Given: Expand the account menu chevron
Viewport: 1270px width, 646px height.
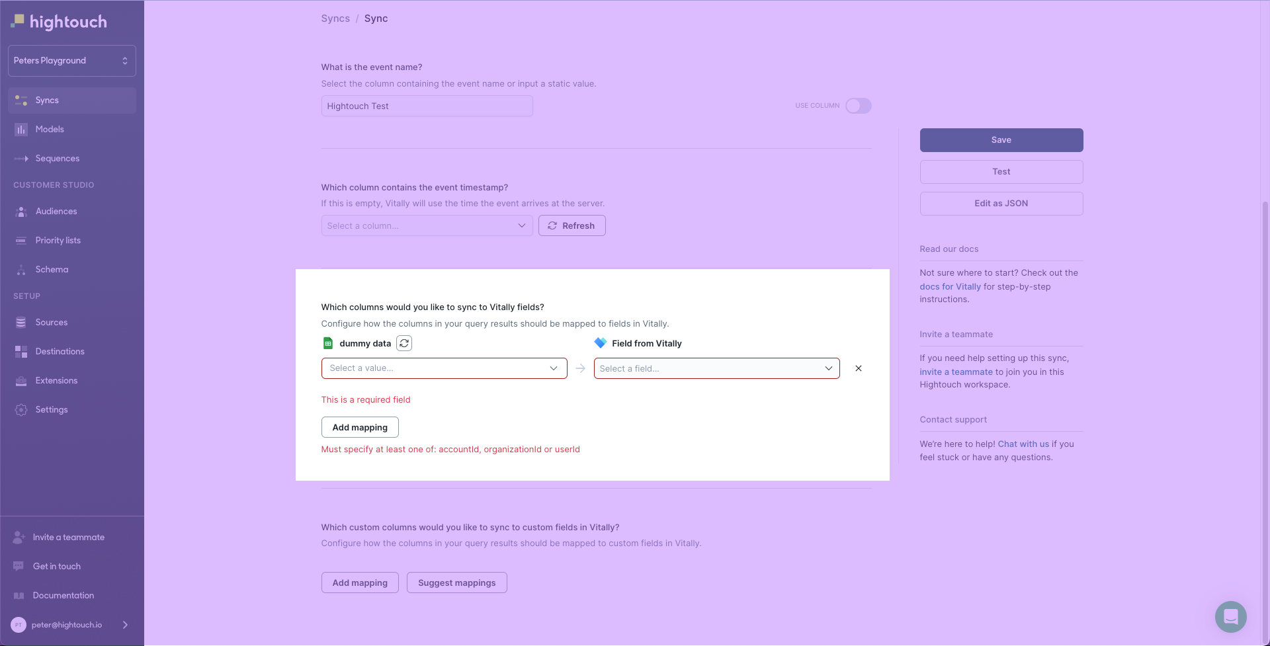Looking at the screenshot, I should pyautogui.click(x=125, y=625).
